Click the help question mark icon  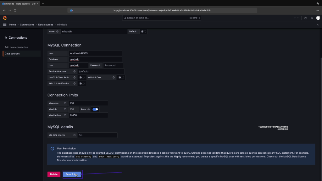coord(305,18)
